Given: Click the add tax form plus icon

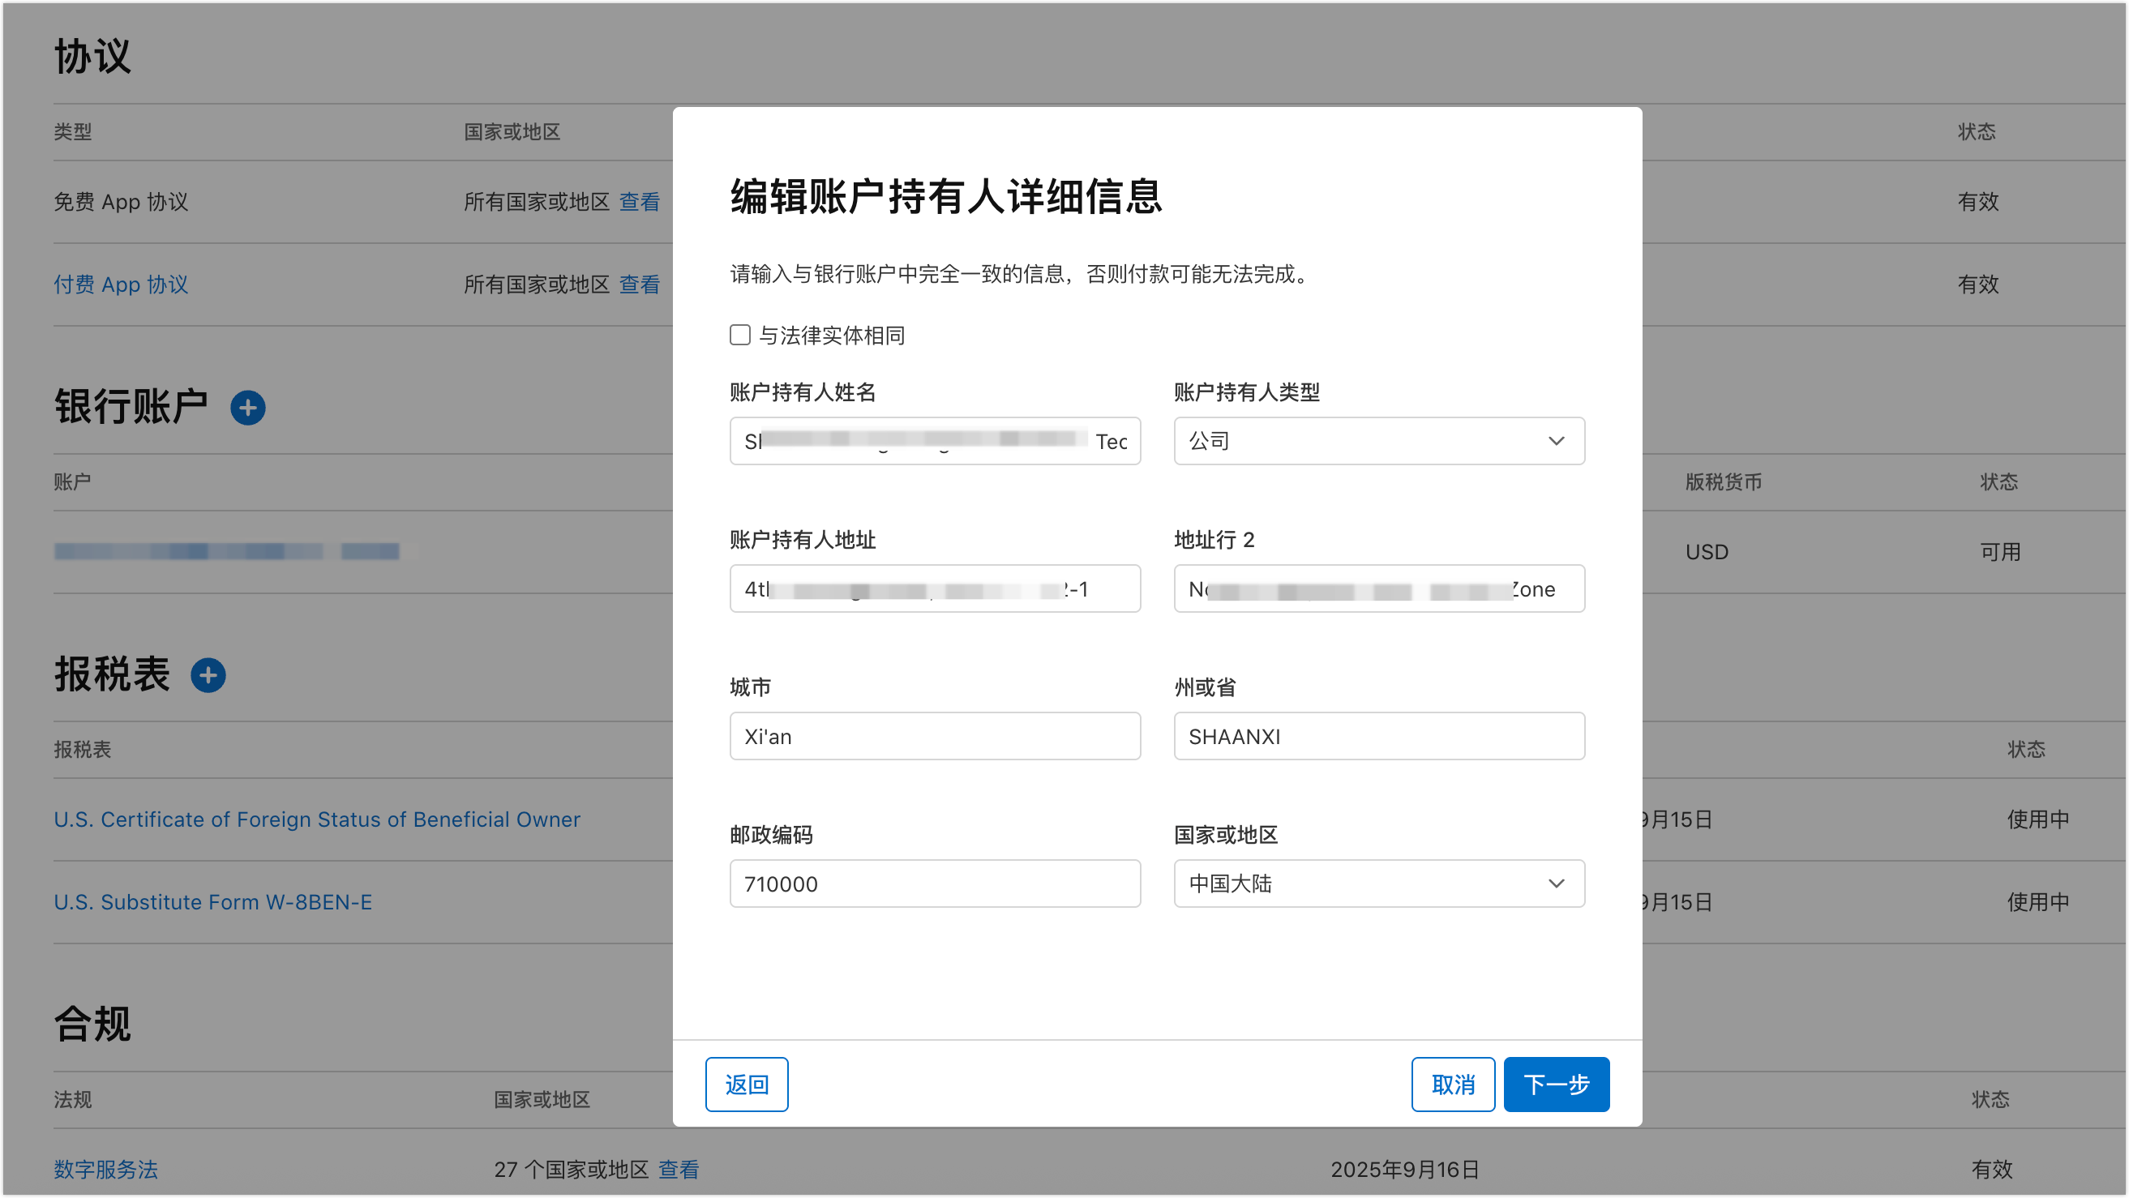Looking at the screenshot, I should 208,675.
